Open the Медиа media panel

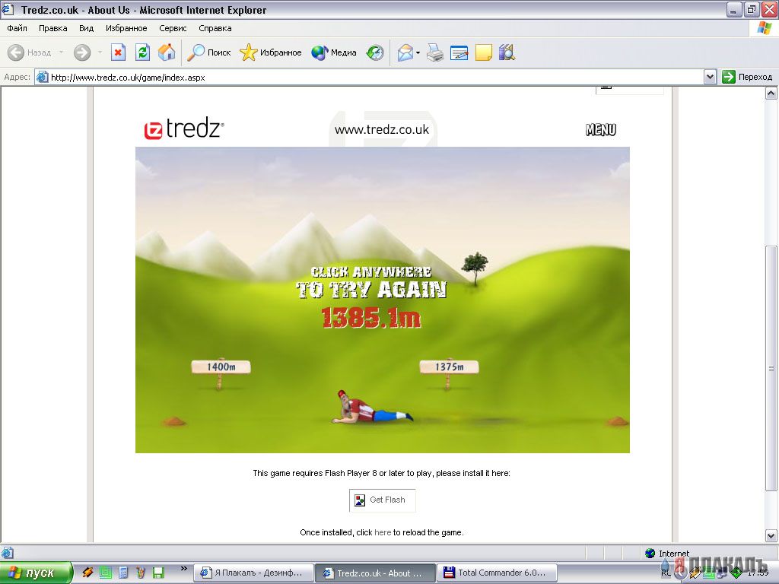pos(334,52)
